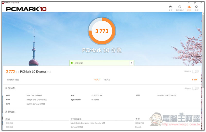This screenshot has width=206, height=132.
Task: Select the 生产力 label
Action: point(107,80)
